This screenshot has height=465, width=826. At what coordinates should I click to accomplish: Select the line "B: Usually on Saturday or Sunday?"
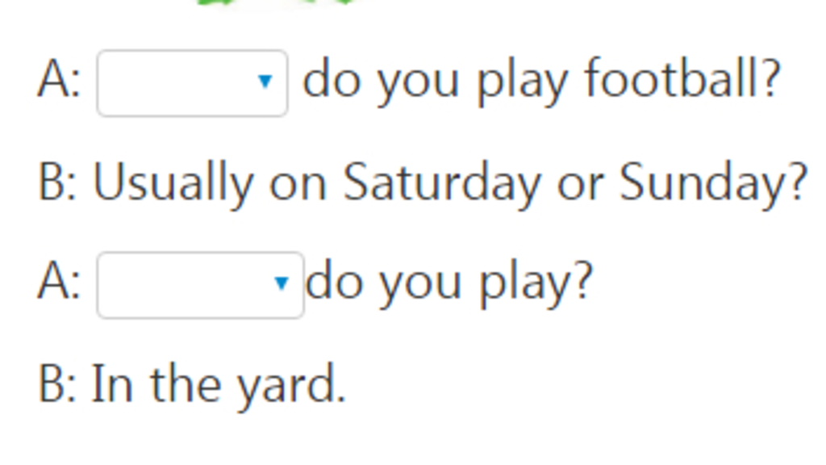(x=423, y=183)
